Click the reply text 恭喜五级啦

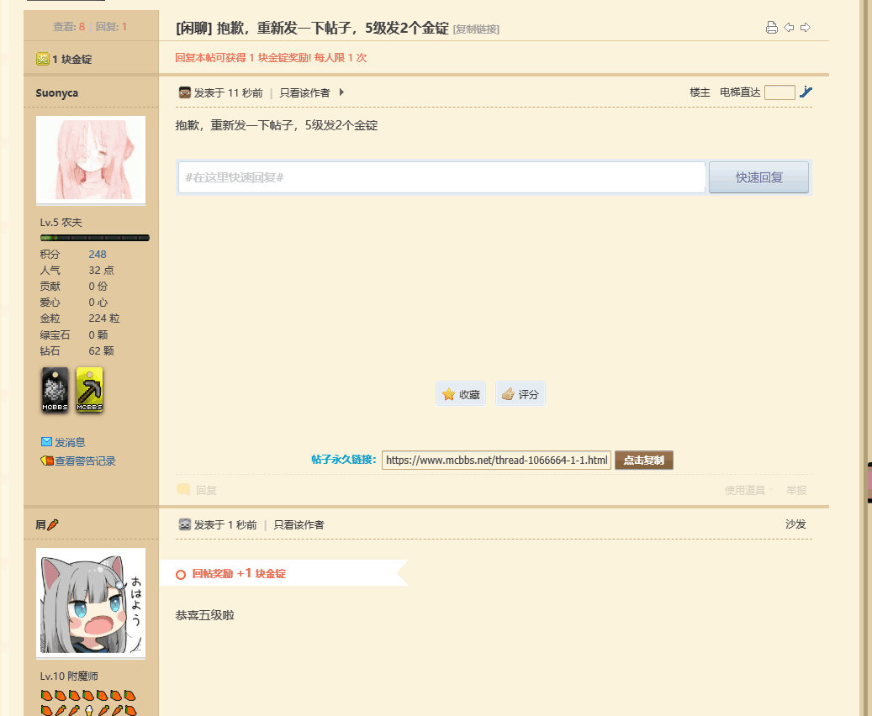click(x=204, y=615)
